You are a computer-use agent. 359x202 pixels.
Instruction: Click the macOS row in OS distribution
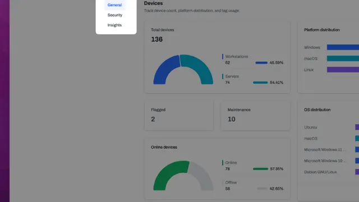pyautogui.click(x=332, y=139)
